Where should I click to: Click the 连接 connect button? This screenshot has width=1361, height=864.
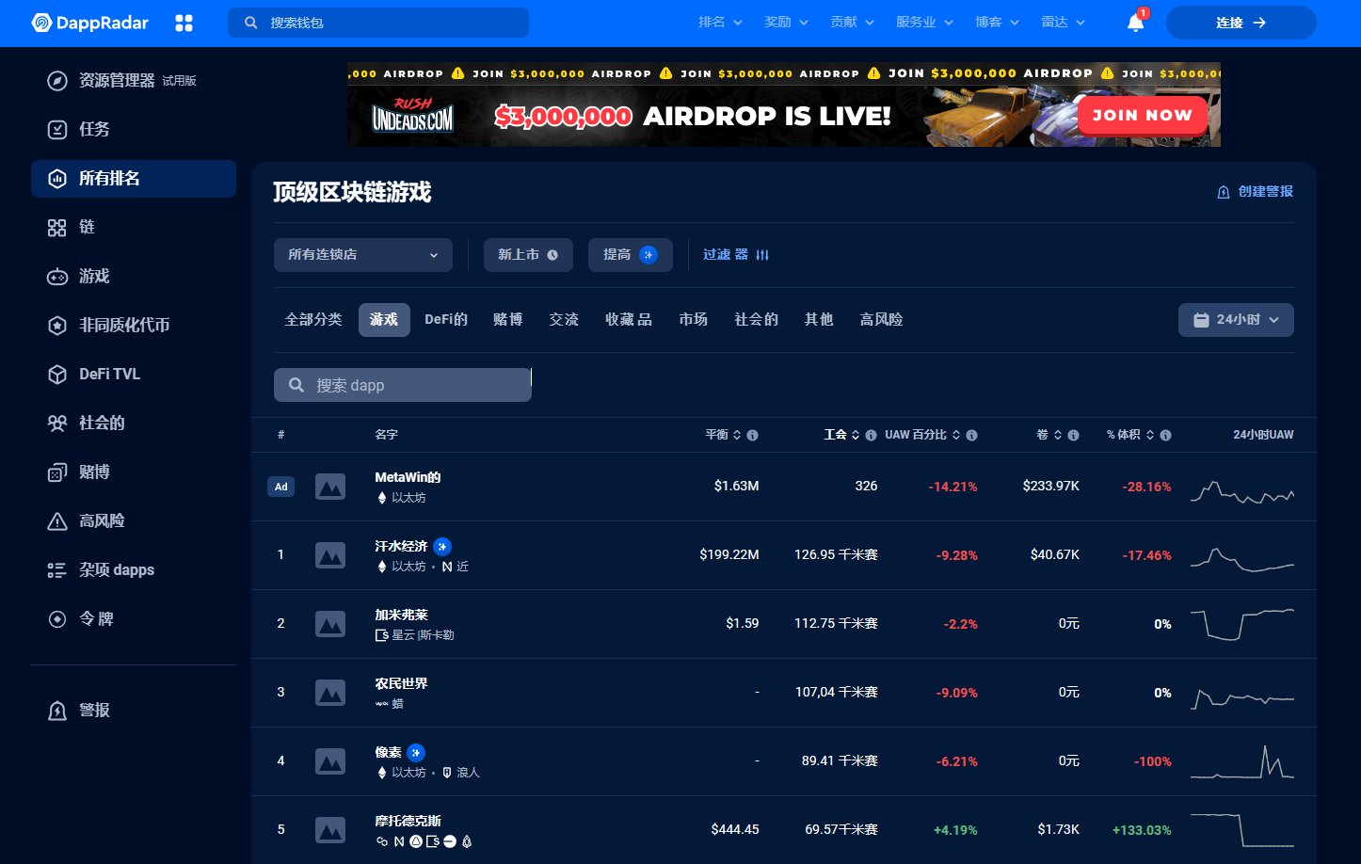pyautogui.click(x=1241, y=23)
